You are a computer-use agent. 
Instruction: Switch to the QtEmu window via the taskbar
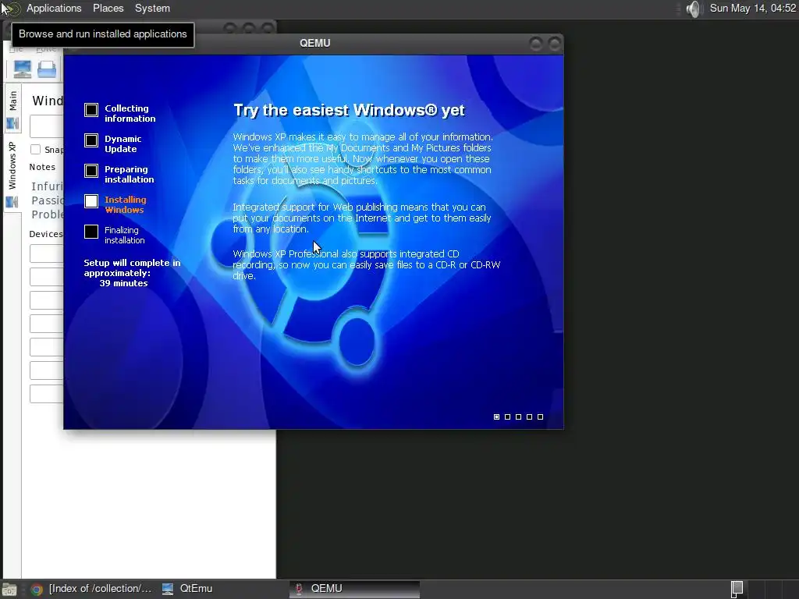[187, 589]
